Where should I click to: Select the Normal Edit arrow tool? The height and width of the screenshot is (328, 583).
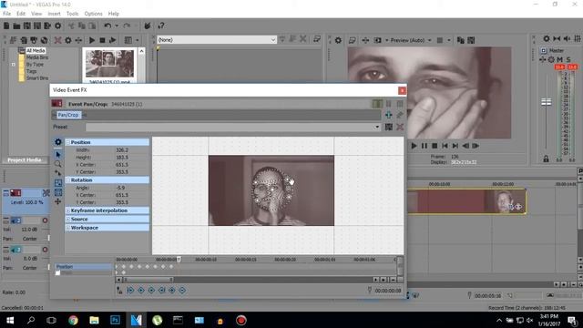point(58,154)
